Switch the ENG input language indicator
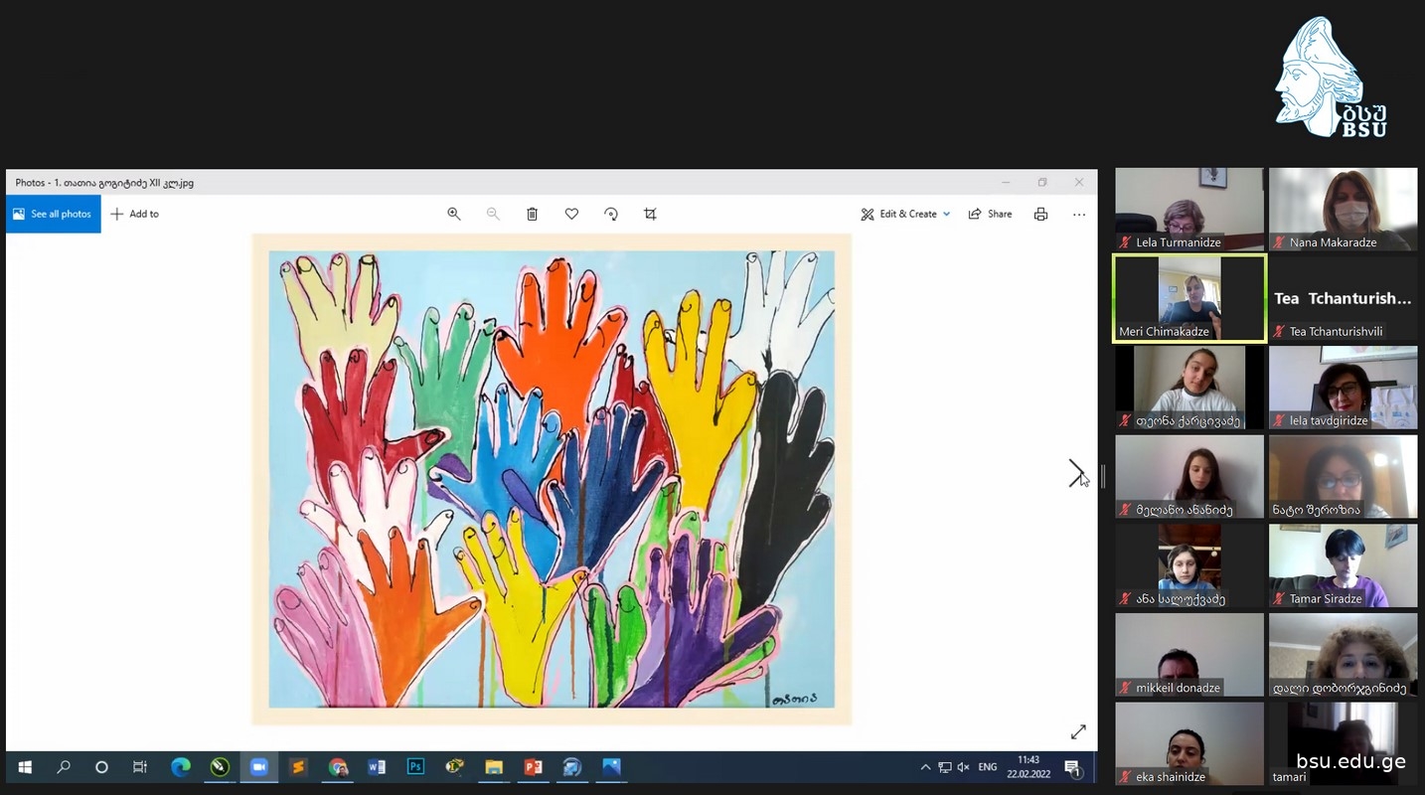 [988, 767]
